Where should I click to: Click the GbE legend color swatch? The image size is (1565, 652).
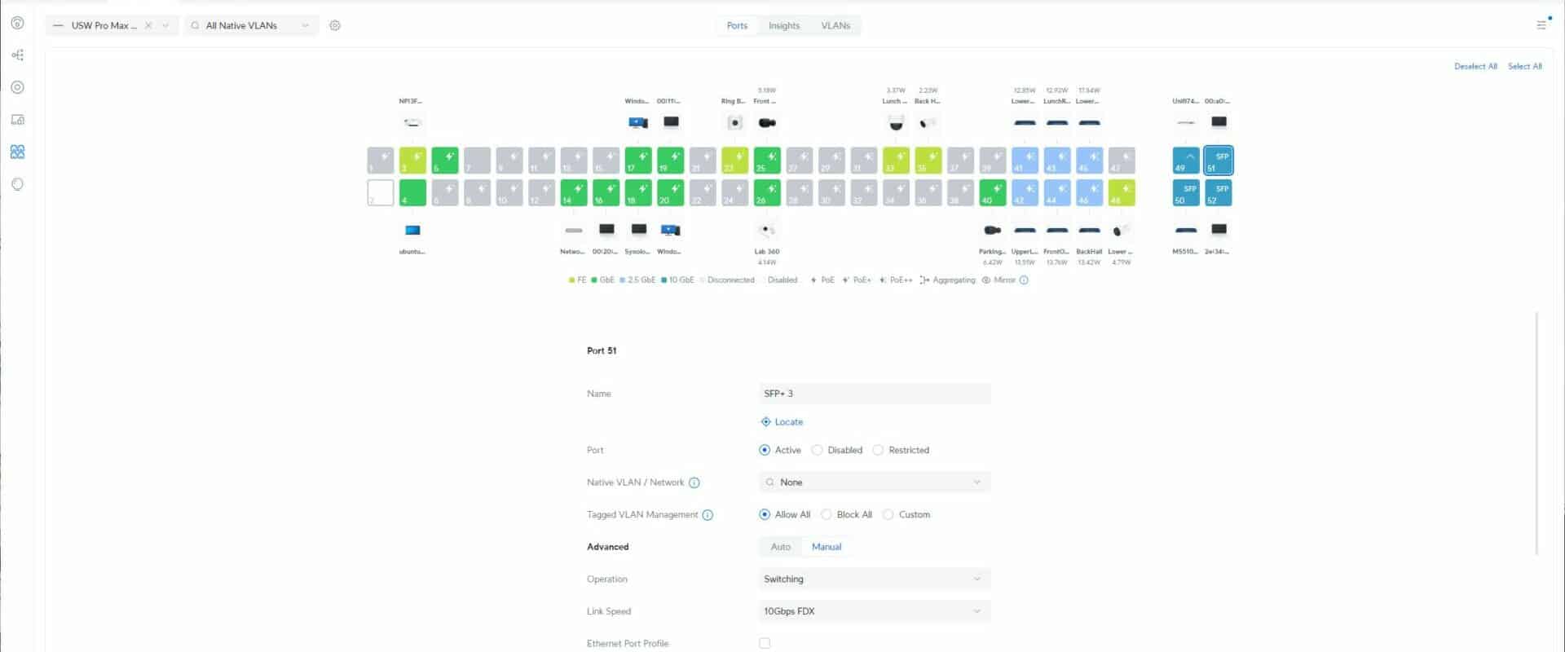594,280
